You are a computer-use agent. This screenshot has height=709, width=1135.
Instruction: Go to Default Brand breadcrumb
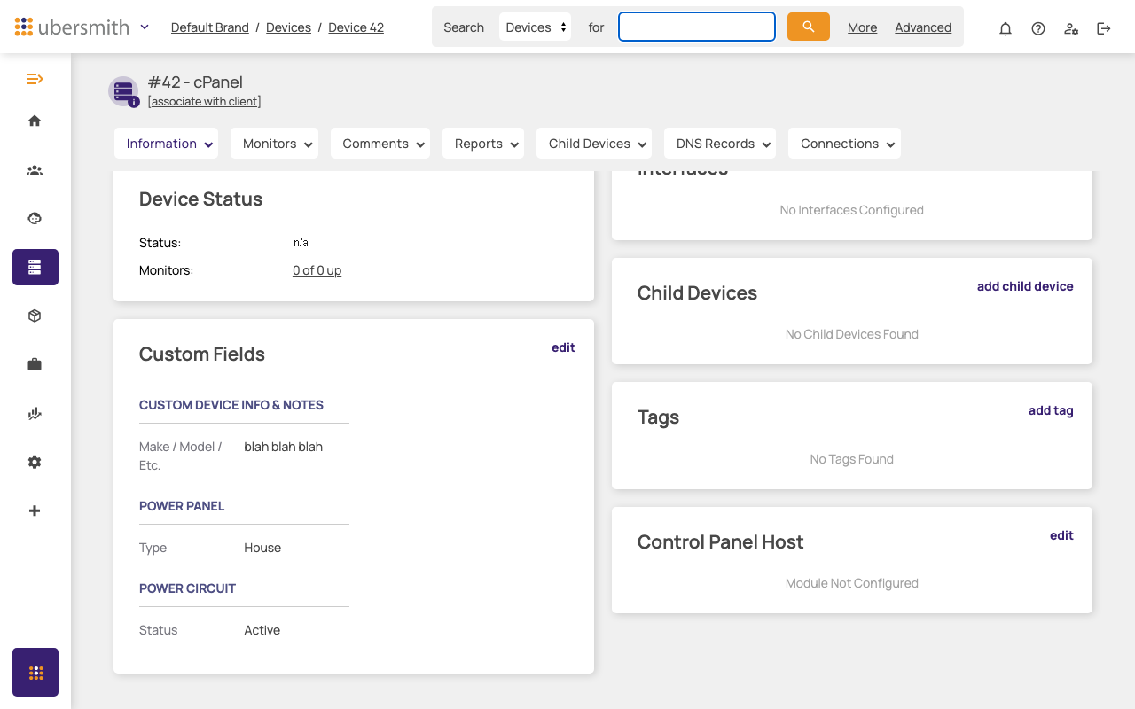210,27
